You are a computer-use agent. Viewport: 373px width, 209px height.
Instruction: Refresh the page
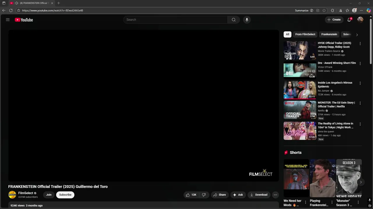[x=11, y=10]
